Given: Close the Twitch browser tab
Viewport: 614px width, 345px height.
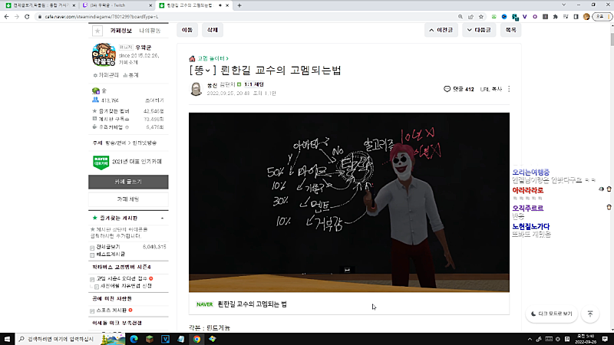Looking at the screenshot, I should pos(150,5).
